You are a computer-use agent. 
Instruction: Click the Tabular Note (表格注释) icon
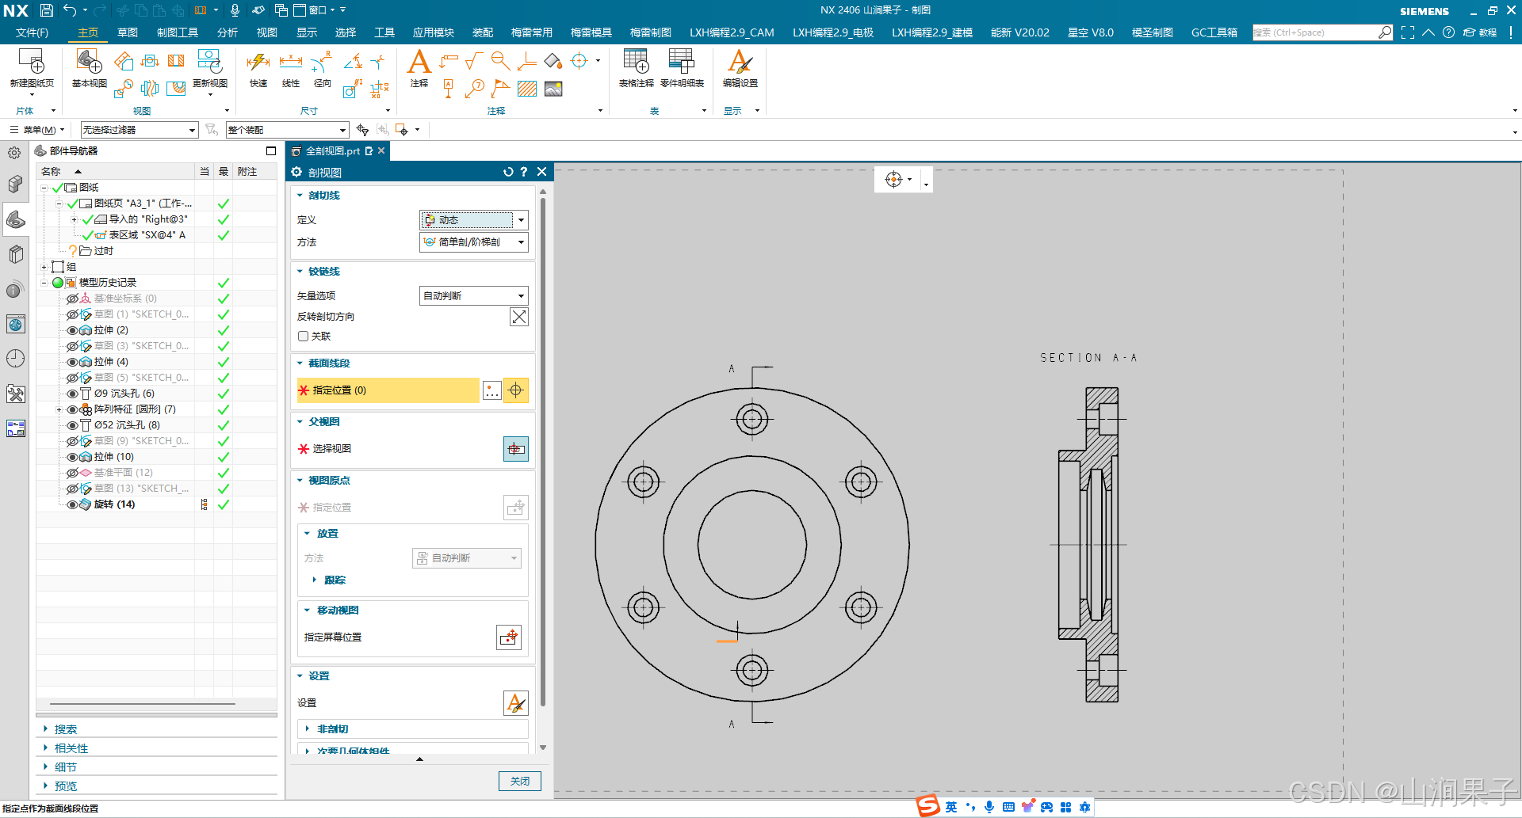click(x=636, y=62)
